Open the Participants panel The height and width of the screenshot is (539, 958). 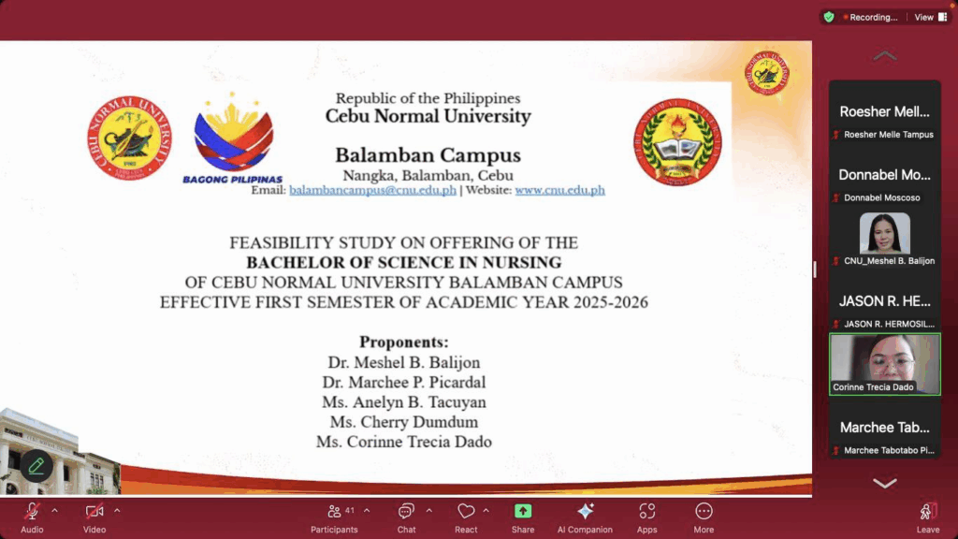334,517
